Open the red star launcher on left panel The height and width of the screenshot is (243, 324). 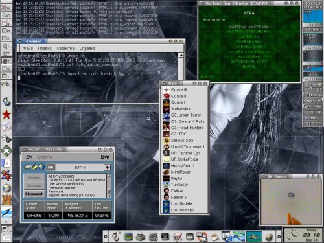coord(6,114)
